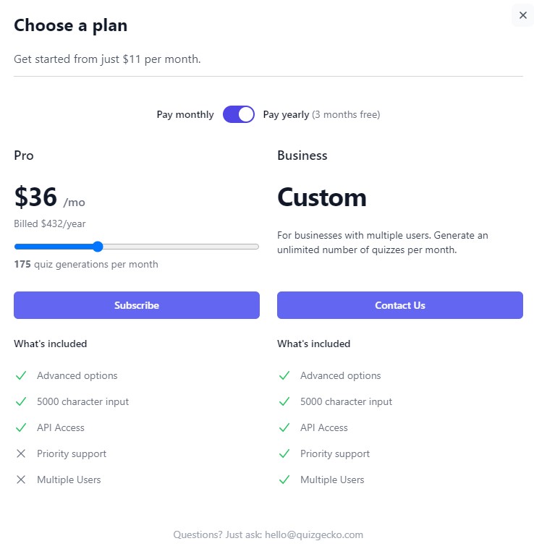Click the X icon beside Pro Priority support
This screenshot has height=554, width=534.
[x=22, y=453]
